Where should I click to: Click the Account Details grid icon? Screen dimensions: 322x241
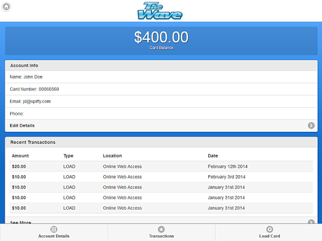coord(53,229)
